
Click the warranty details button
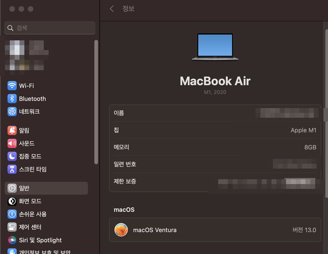coord(300,183)
